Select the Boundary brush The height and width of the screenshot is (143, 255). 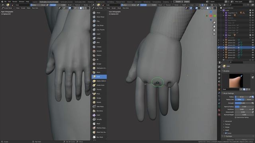pos(99,111)
